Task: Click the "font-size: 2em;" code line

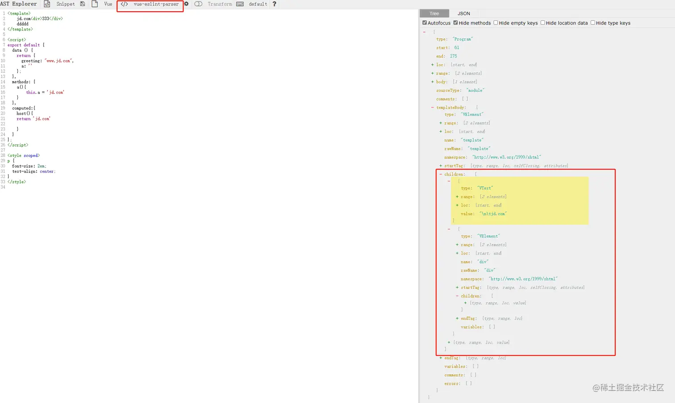Action: [29, 166]
